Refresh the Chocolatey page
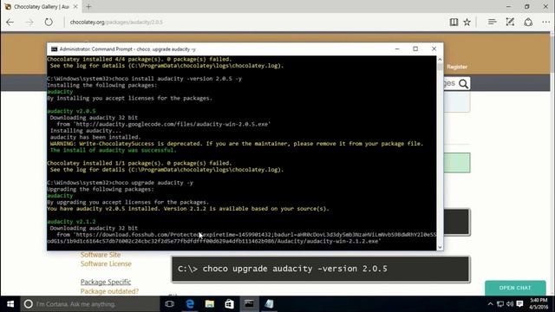 tap(49, 22)
